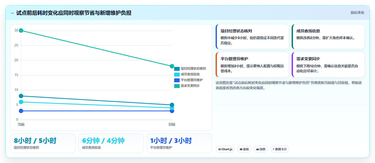Viewport: 375px width, 163px height.
Task: Toggle the 平台管理员维护 legend swatch
Action: click(x=177, y=80)
